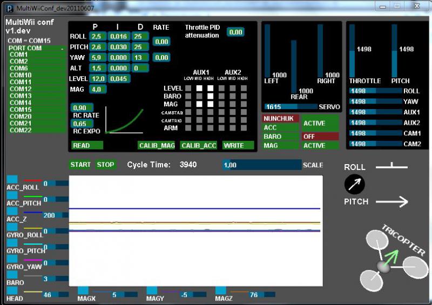Check ARM AUX1 LOW box
The image size is (432, 305).
(188, 128)
